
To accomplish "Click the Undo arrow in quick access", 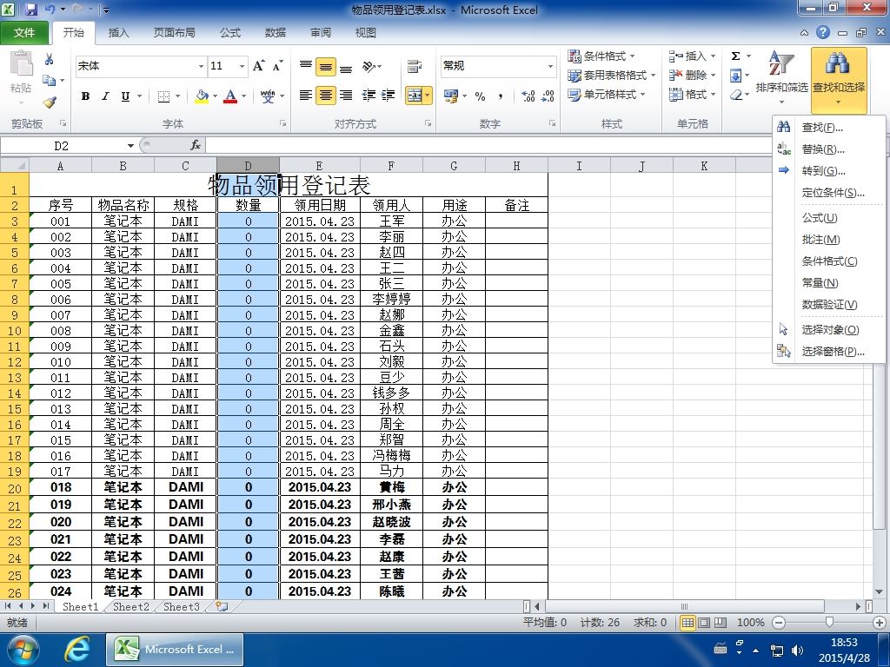I will pos(50,9).
